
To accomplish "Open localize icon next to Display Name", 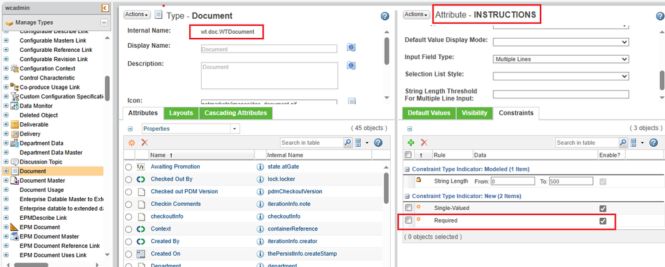I will coord(351,47).
